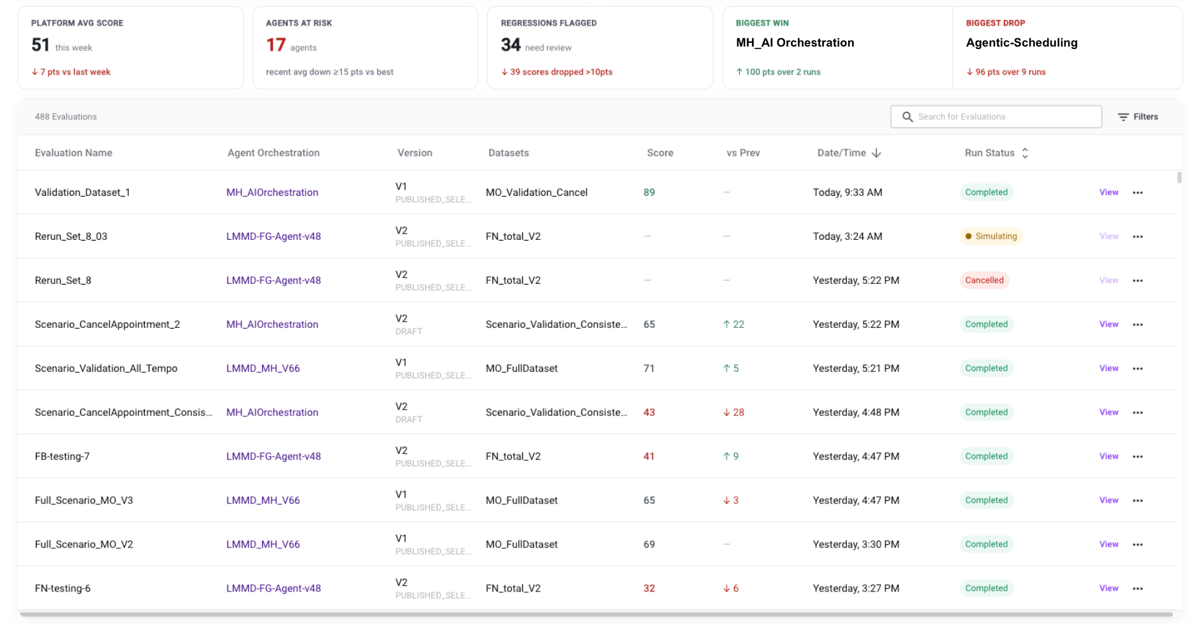The width and height of the screenshot is (1199, 624).
Task: Open ellipsis menu for FN-testing-6 row
Action: (1138, 589)
